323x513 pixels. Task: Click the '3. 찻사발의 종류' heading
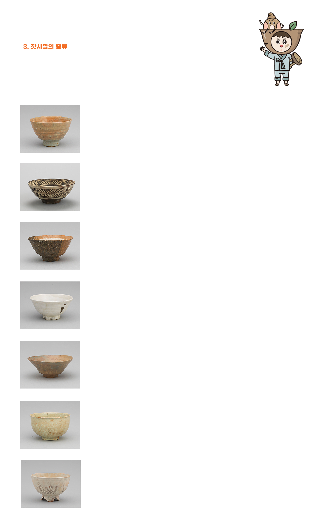click(45, 46)
